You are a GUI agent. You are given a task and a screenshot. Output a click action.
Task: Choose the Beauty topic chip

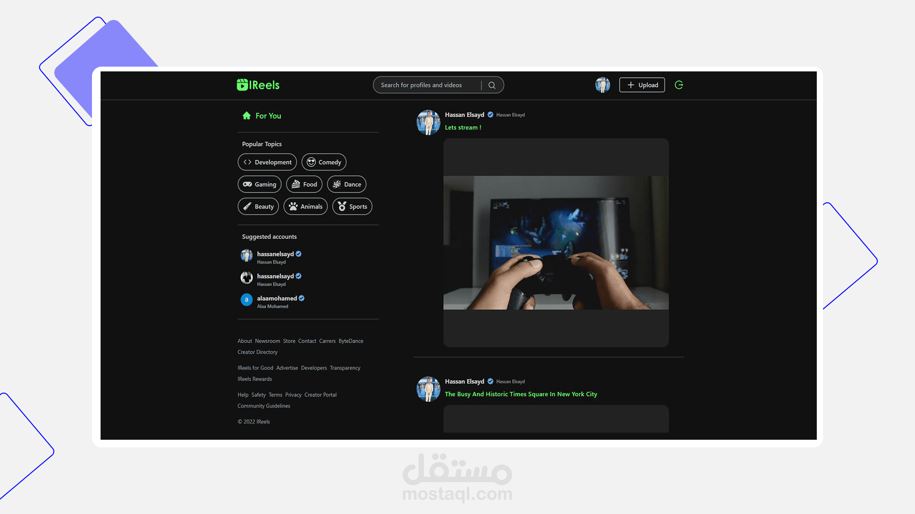pyautogui.click(x=258, y=207)
